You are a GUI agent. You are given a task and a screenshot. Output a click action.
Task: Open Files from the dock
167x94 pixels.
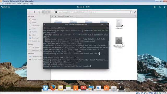tap(114, 88)
